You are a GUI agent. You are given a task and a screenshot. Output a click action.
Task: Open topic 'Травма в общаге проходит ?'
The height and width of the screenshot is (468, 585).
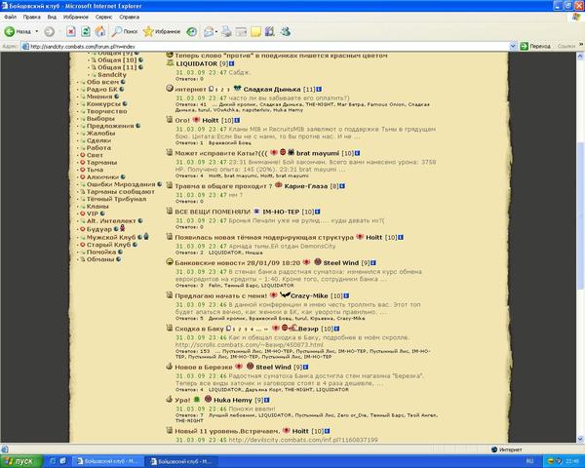pyautogui.click(x=223, y=186)
